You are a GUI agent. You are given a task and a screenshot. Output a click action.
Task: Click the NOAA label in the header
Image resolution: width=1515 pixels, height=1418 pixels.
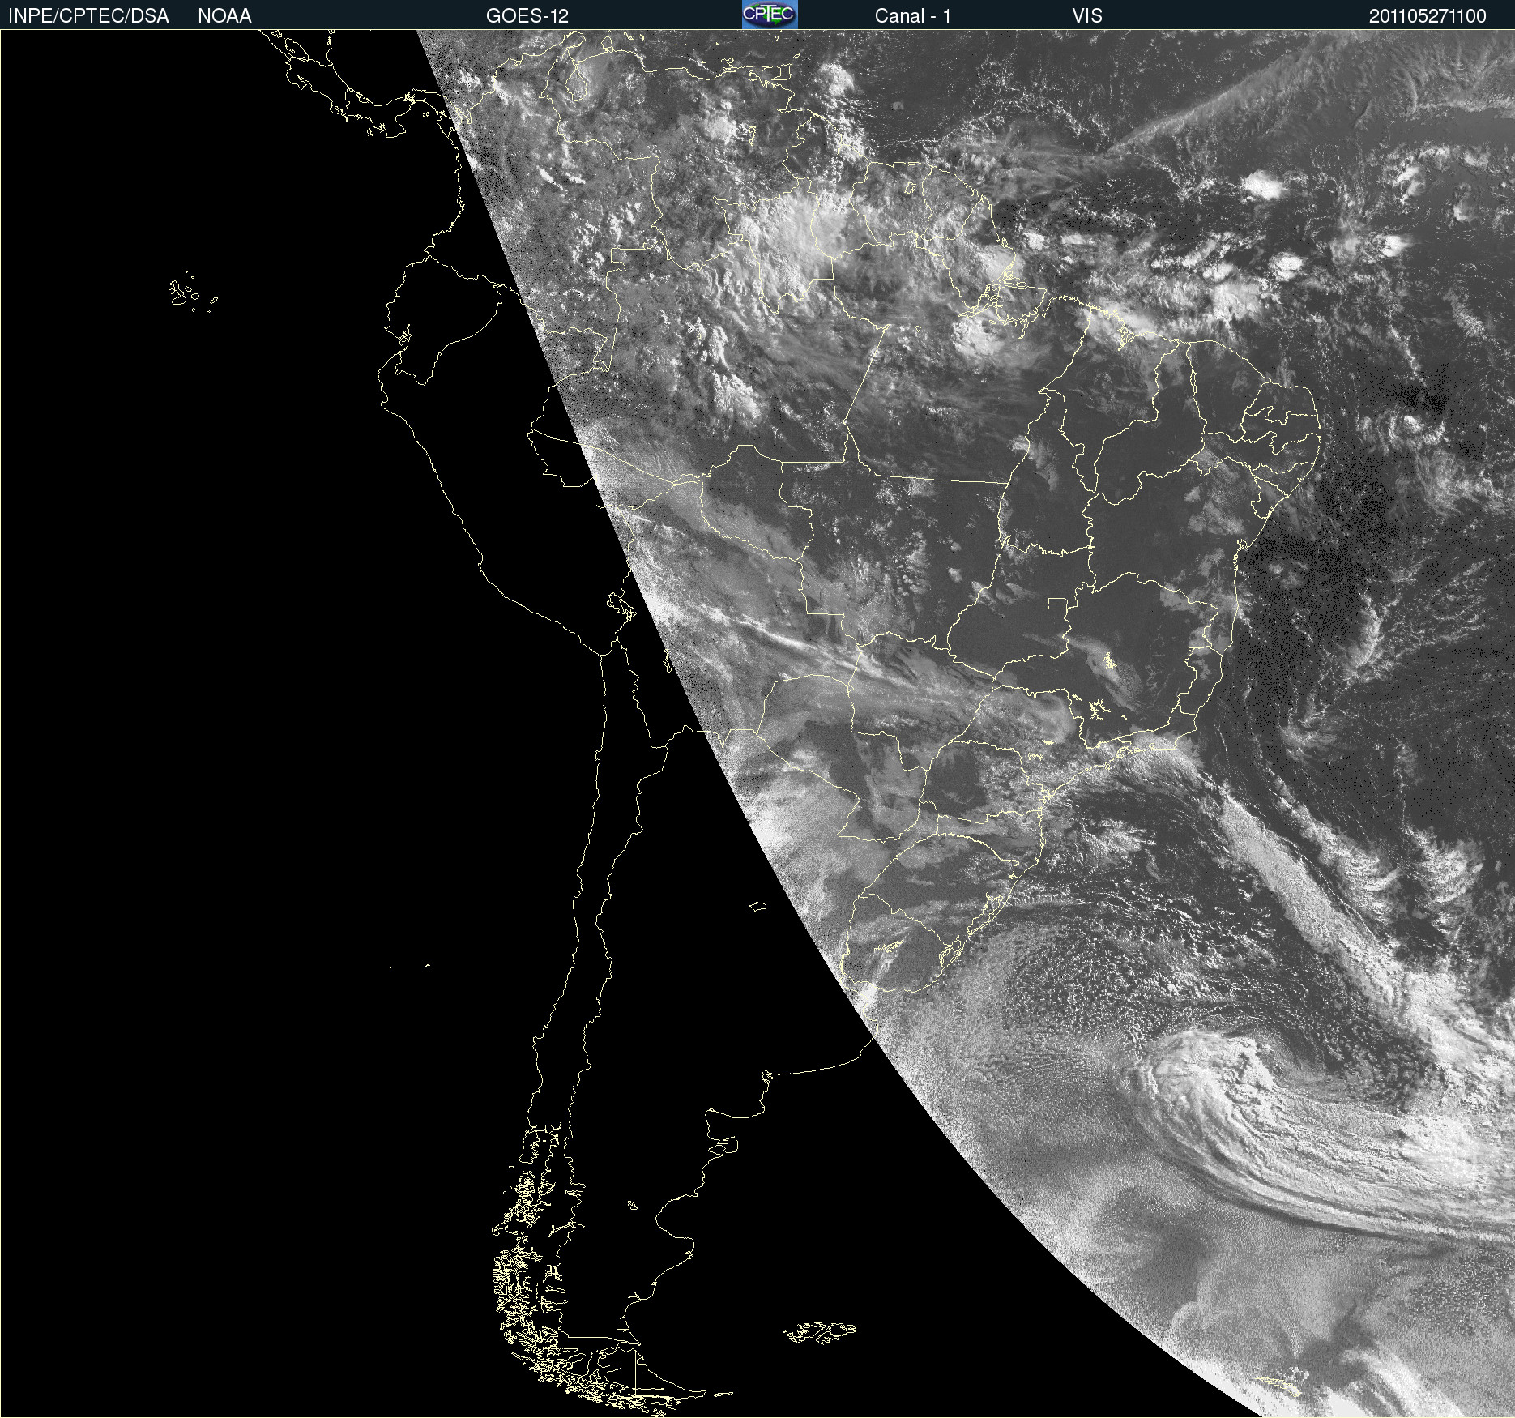point(224,16)
